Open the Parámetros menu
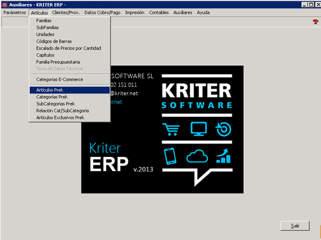Image resolution: width=321 pixels, height=240 pixels. [x=15, y=13]
